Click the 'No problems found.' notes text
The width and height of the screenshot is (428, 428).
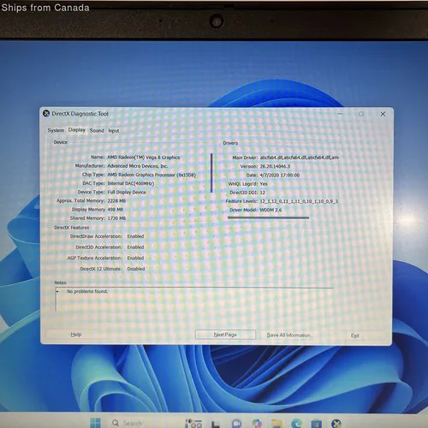(x=87, y=291)
